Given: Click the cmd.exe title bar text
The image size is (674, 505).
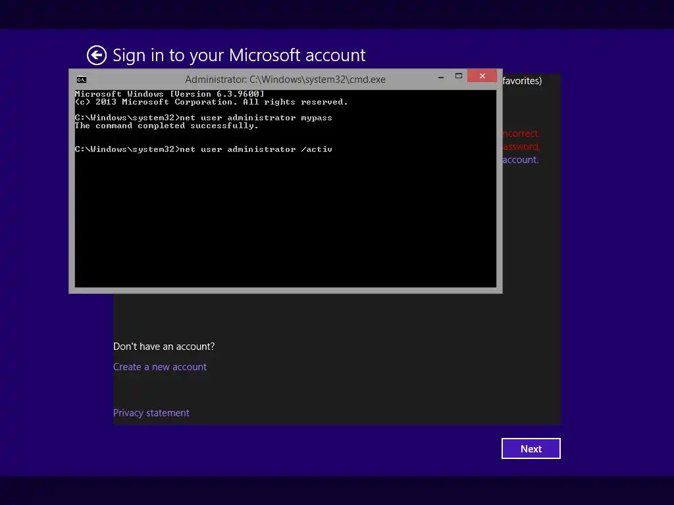Looking at the screenshot, I should pyautogui.click(x=285, y=80).
